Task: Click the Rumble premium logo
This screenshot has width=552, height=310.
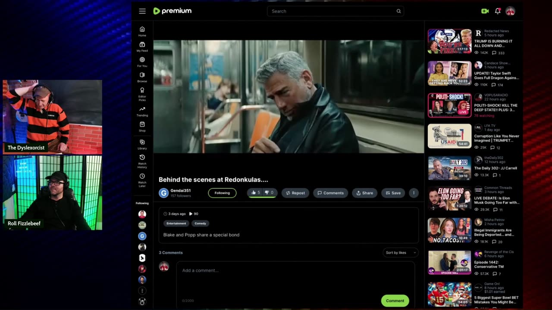Action: [x=172, y=11]
